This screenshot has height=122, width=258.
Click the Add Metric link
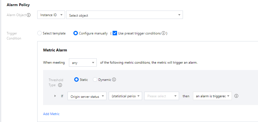(51, 114)
